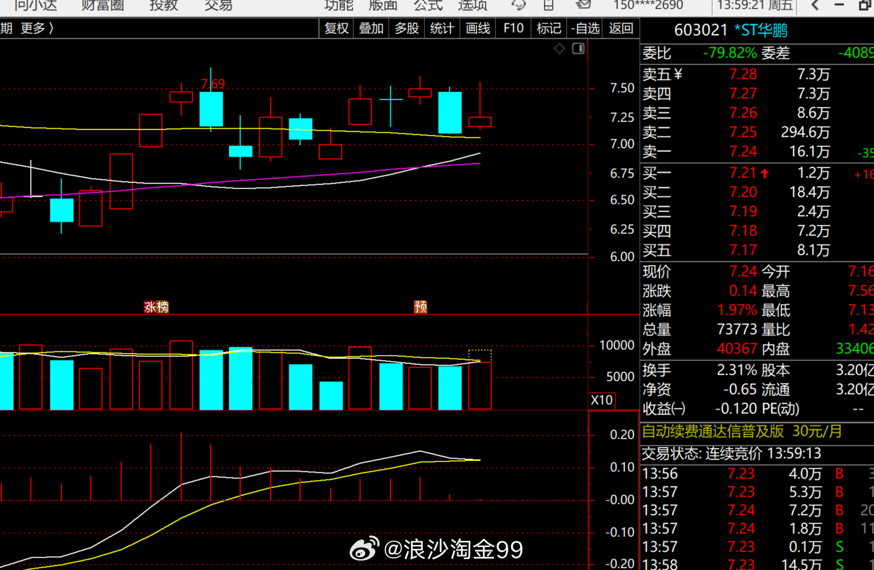874x570 pixels.
Task: Select the 卖三 price 7.26
Action: tap(743, 113)
